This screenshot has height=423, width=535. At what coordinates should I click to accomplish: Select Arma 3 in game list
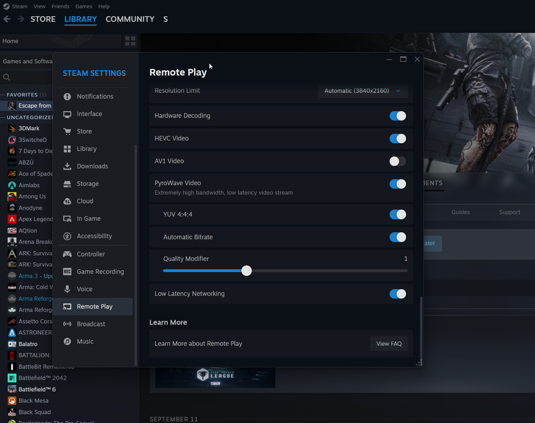tap(27, 276)
